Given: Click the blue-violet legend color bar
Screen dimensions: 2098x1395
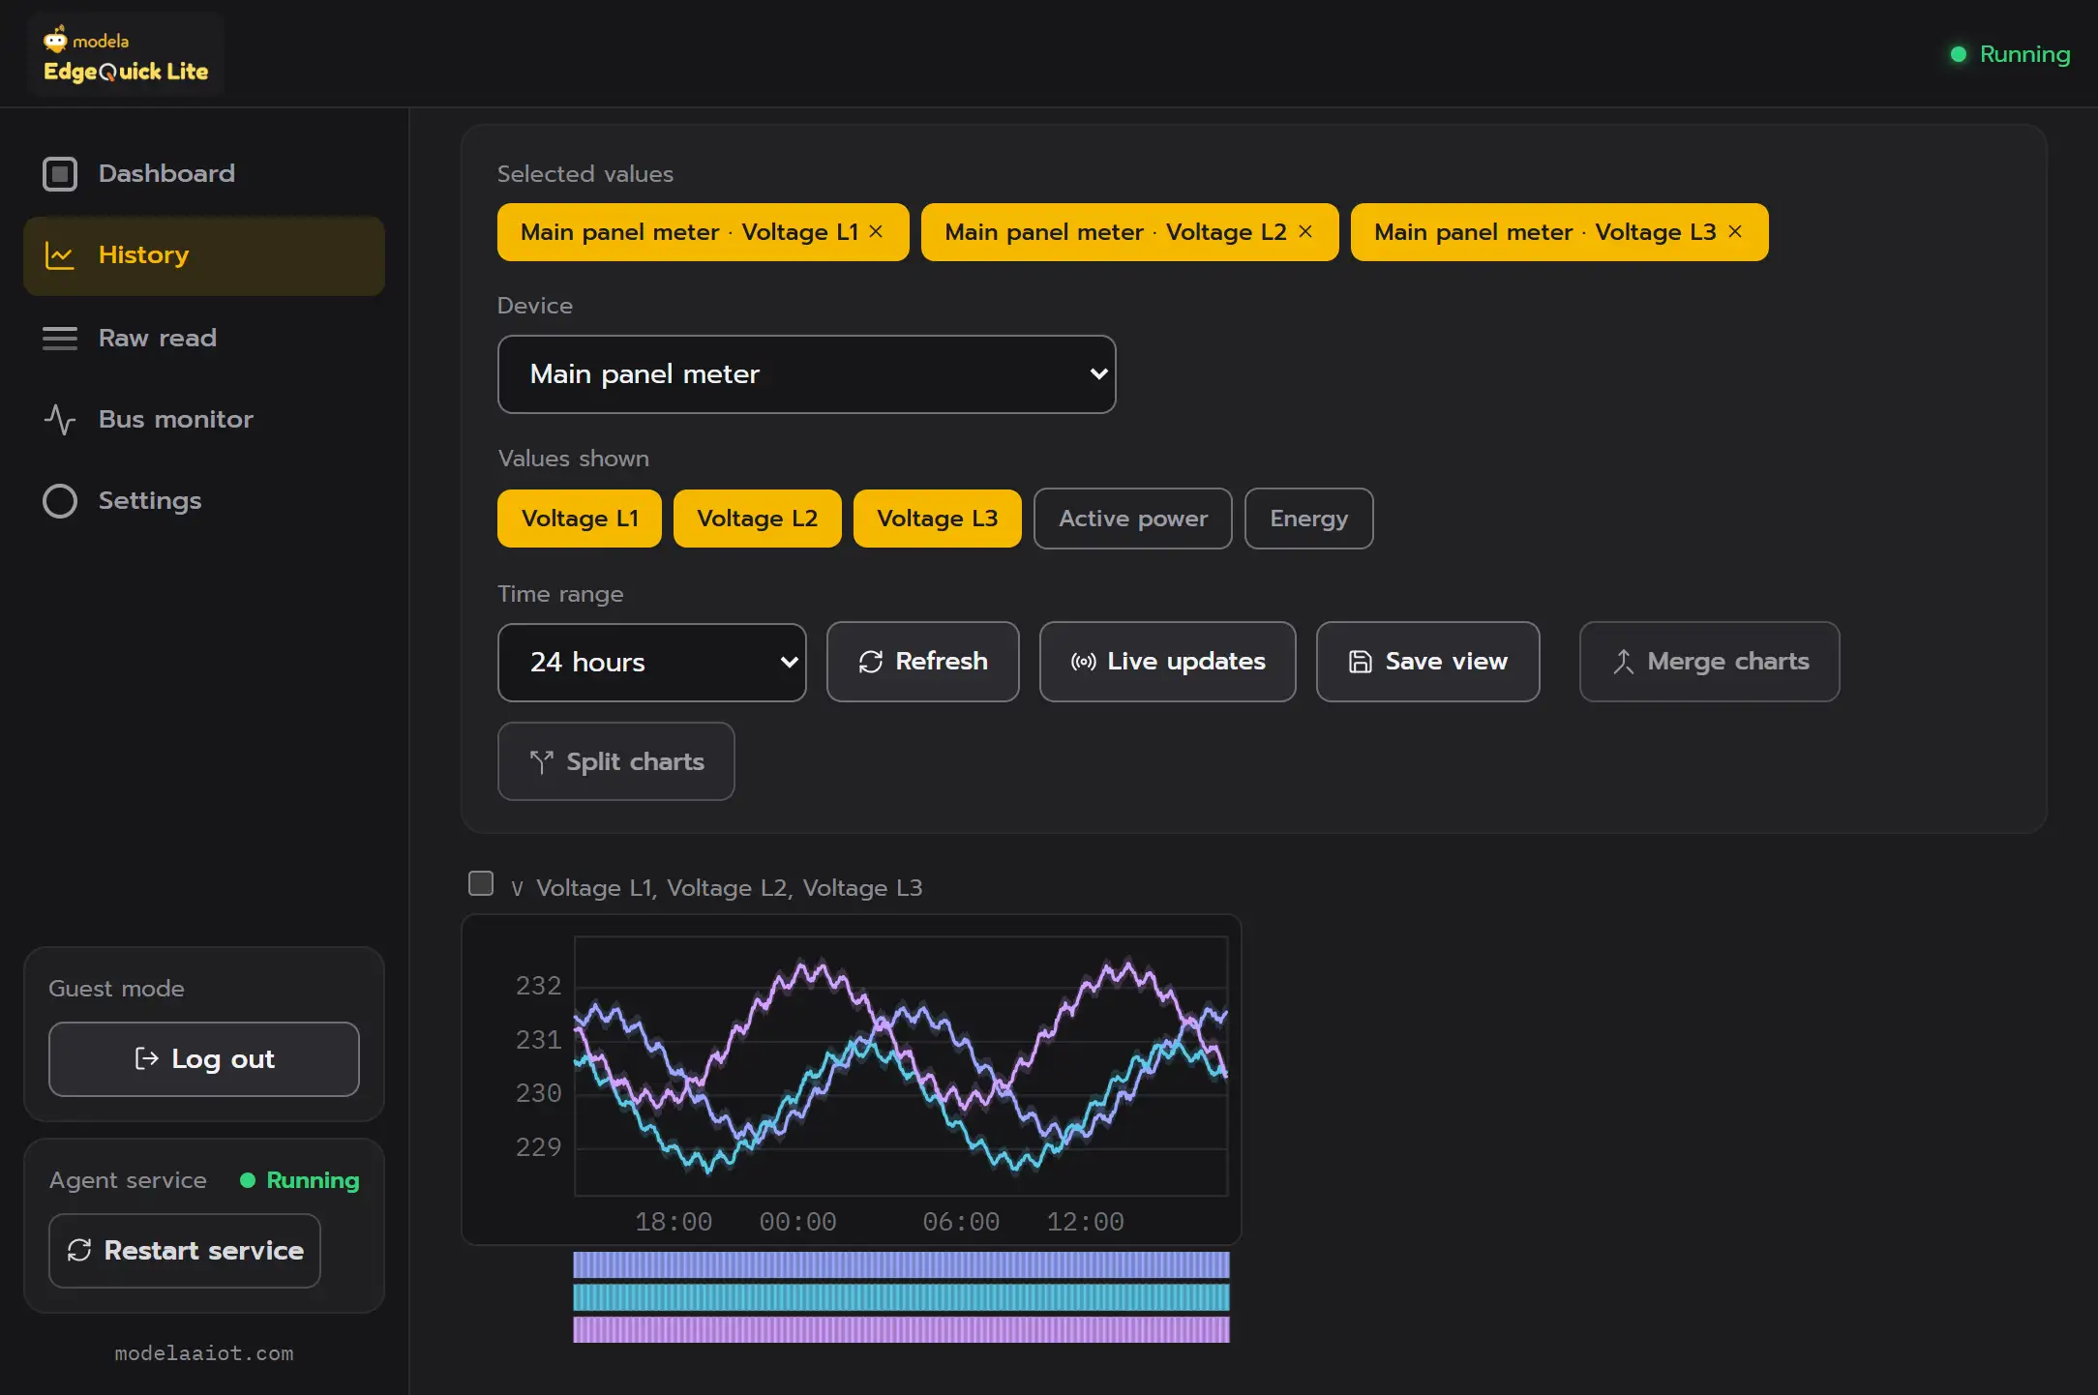Looking at the screenshot, I should pos(901,1264).
